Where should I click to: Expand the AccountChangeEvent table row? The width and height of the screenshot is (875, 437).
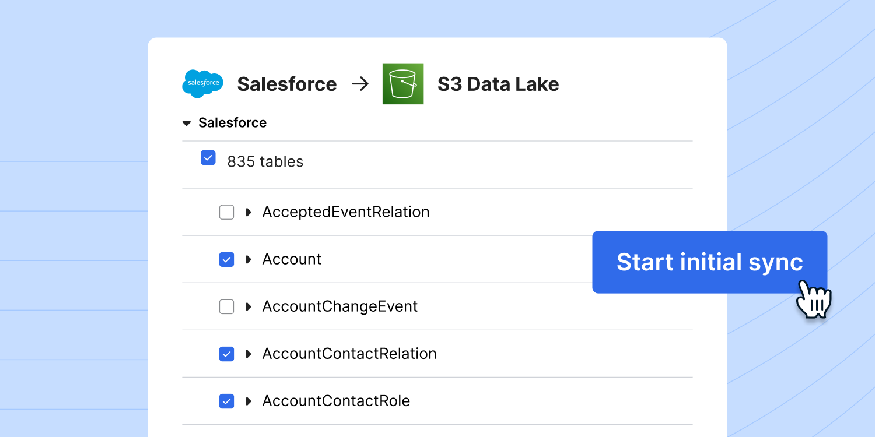coord(249,306)
